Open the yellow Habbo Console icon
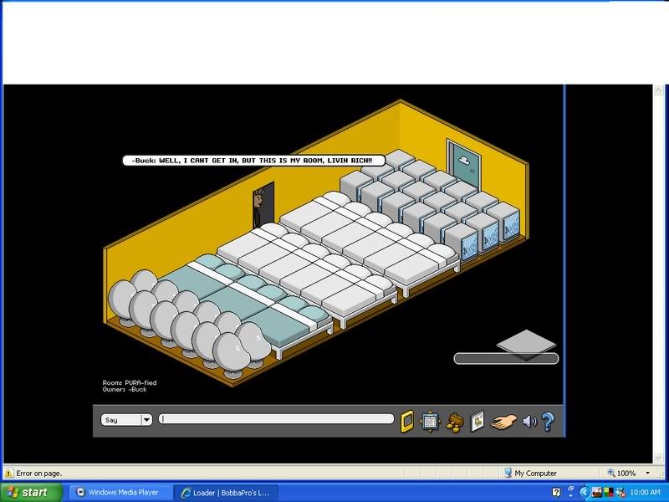Viewport: 669px width, 502px height. (x=407, y=421)
